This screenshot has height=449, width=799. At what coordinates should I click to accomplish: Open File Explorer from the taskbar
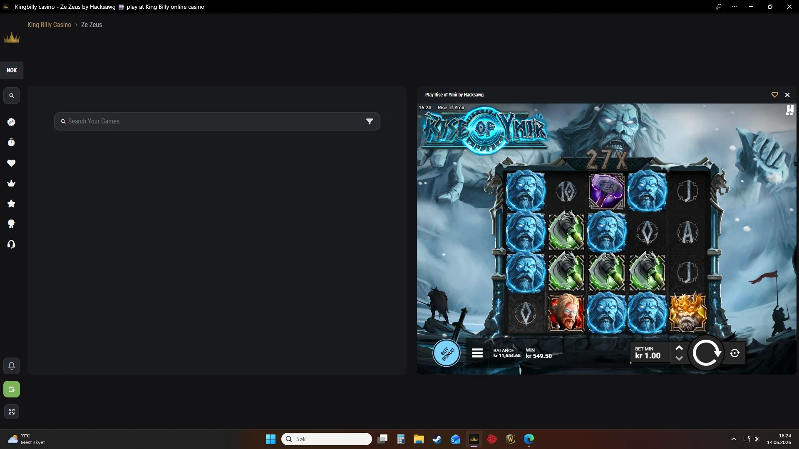(x=419, y=439)
